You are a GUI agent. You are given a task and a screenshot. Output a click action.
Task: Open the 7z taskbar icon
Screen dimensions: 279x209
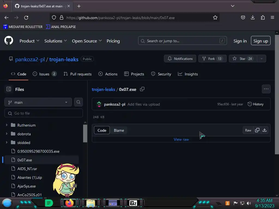pyautogui.click(x=133, y=203)
